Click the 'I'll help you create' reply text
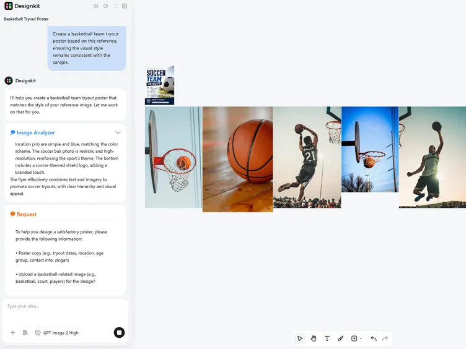The image size is (466, 349). 64,105
